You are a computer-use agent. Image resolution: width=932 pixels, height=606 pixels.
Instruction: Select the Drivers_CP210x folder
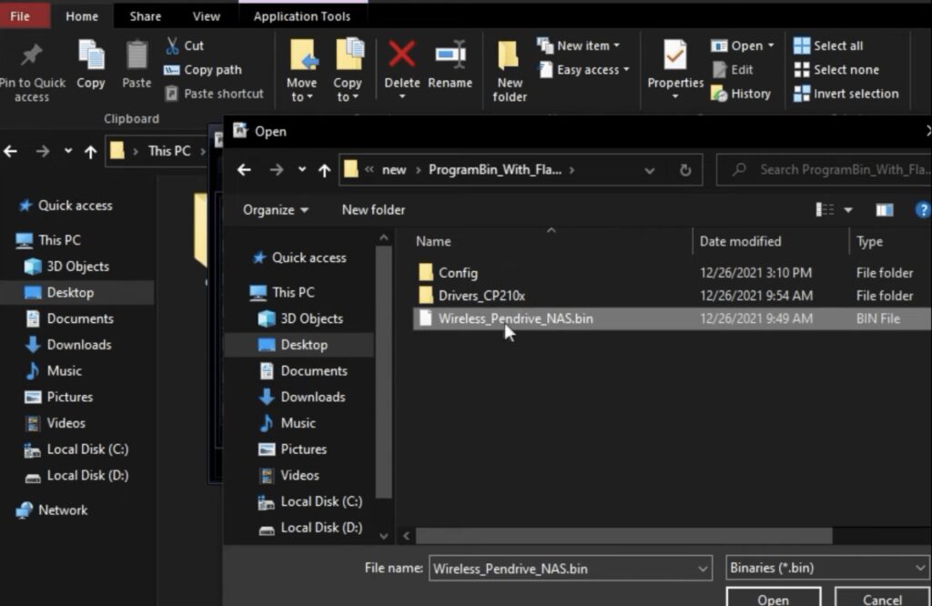672,296
